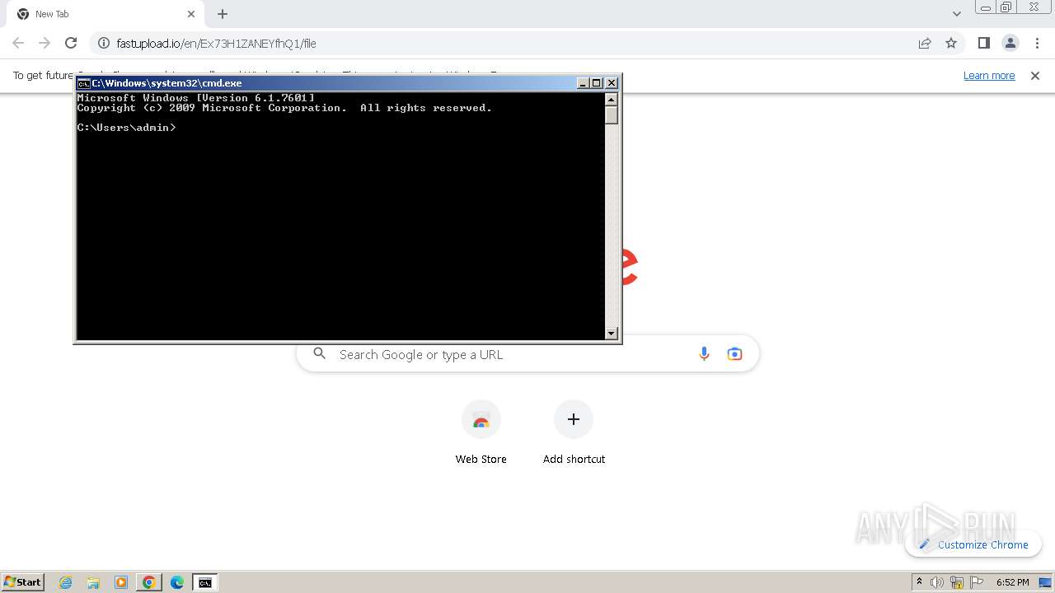Screen dimensions: 1055x593
Task: Click the cmd vertical scrollbar thumb
Action: click(x=612, y=114)
